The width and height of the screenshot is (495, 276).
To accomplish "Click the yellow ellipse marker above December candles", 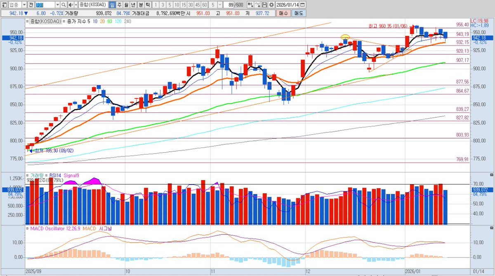I will click(346, 37).
